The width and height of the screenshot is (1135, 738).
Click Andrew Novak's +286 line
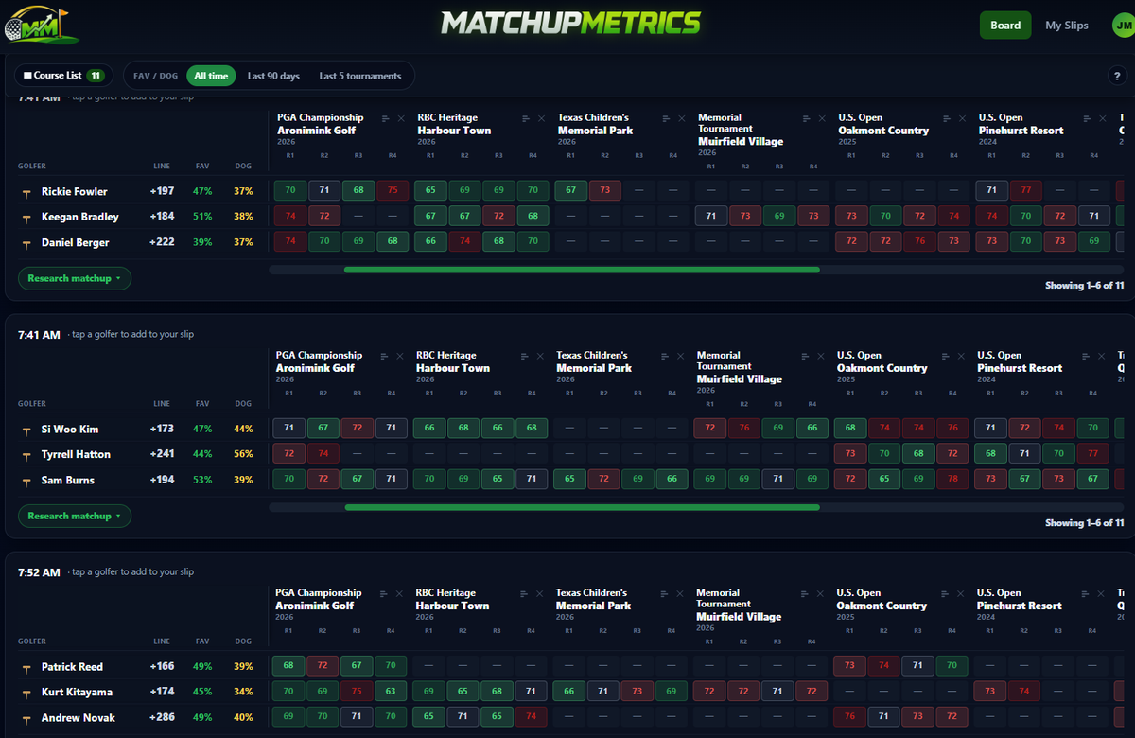[162, 718]
